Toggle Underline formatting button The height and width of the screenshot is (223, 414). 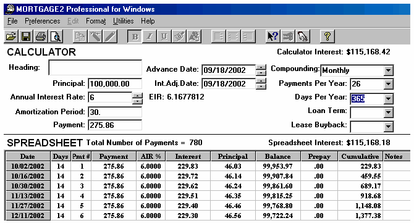(x=164, y=36)
